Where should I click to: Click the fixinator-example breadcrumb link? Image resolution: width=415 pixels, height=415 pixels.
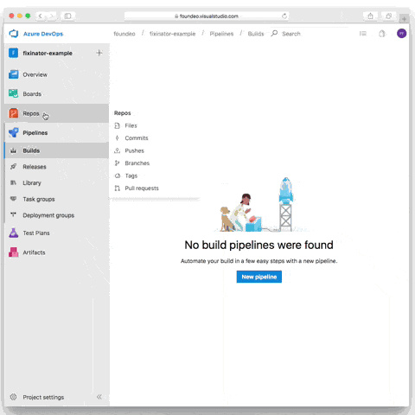tap(172, 34)
